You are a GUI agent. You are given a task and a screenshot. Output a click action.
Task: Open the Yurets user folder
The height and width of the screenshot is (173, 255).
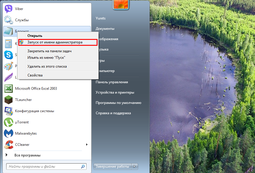tap(100, 18)
